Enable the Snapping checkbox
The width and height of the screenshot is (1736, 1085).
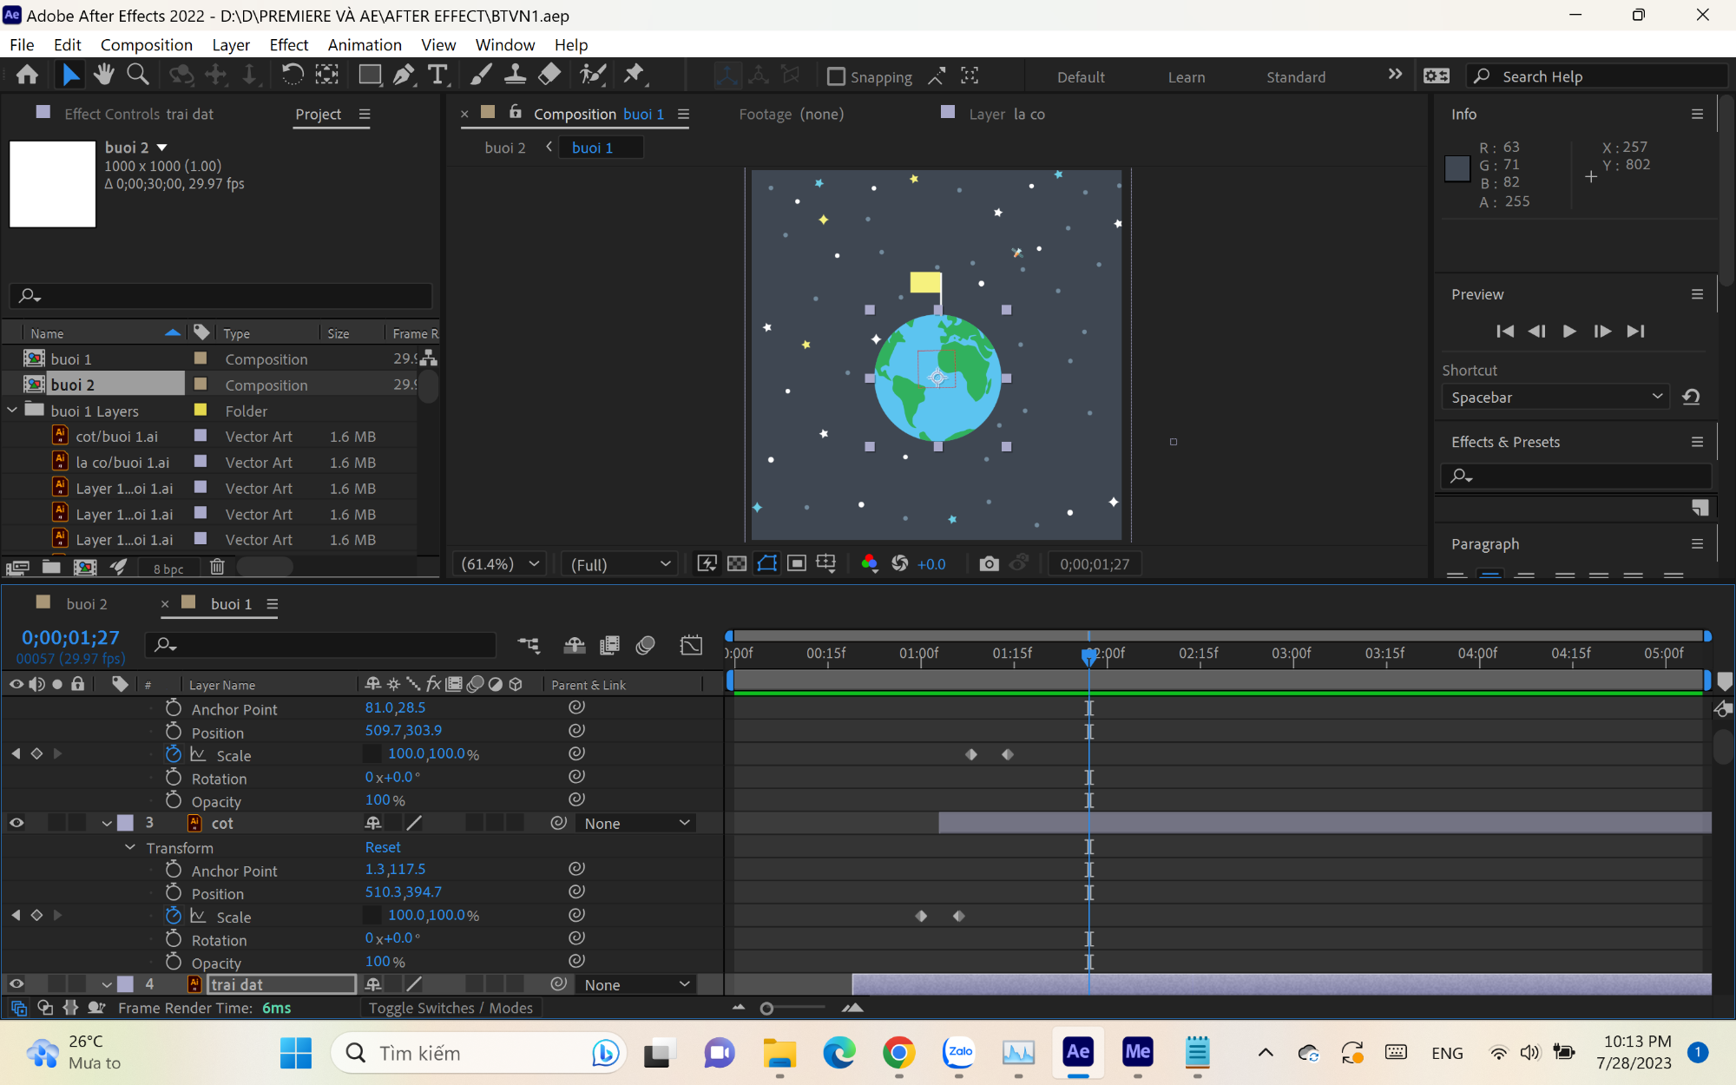[x=836, y=77]
